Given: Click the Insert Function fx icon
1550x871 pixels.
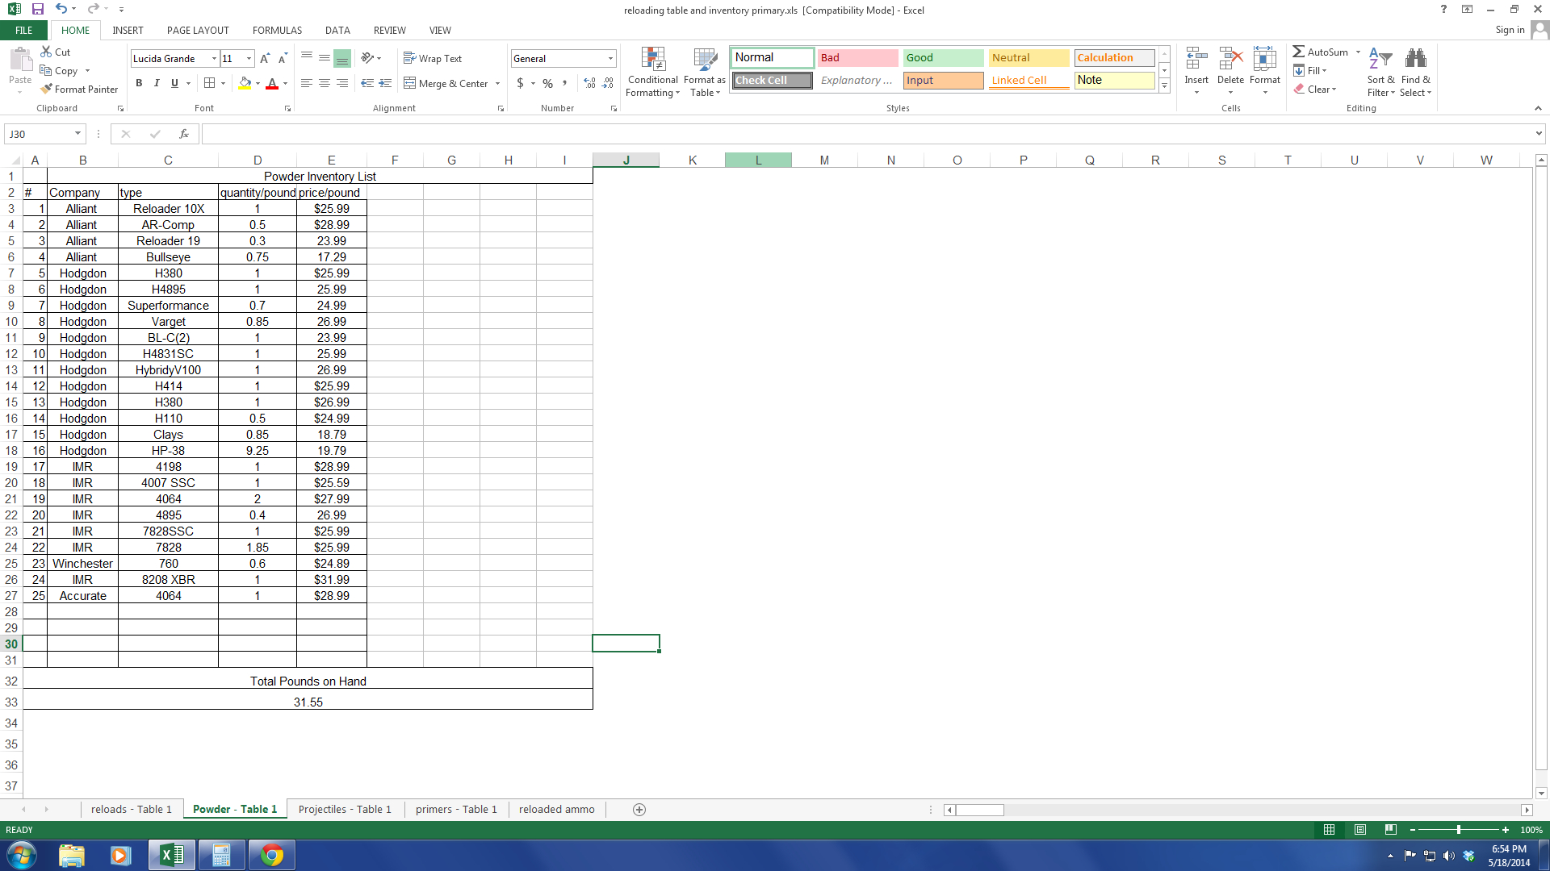Looking at the screenshot, I should [184, 134].
